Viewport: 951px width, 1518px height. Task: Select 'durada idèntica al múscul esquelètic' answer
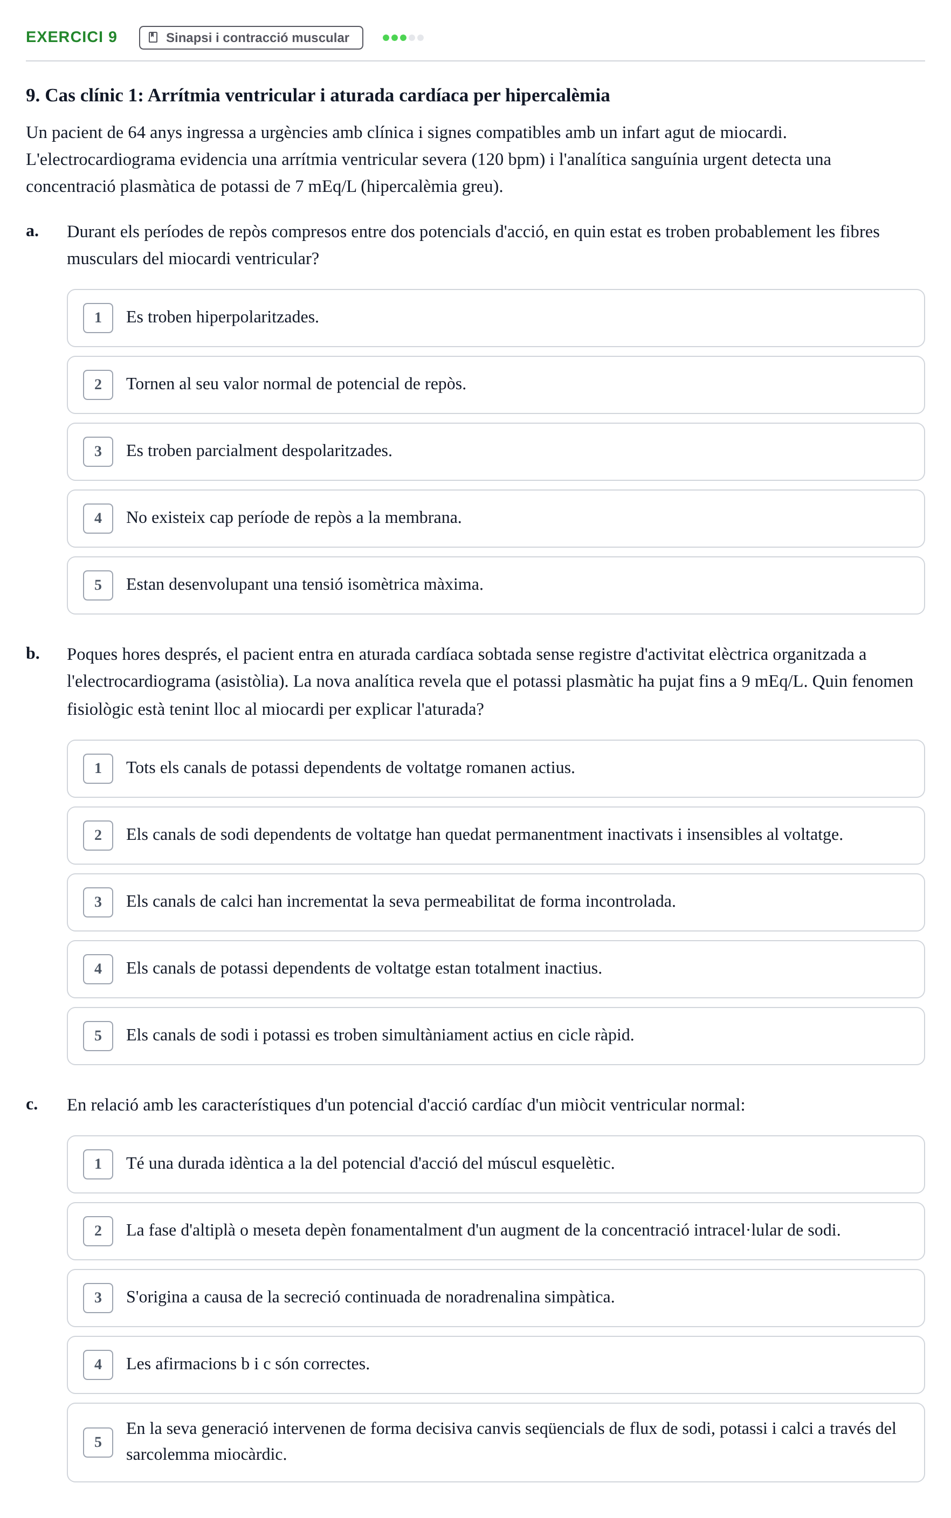pos(495,1164)
